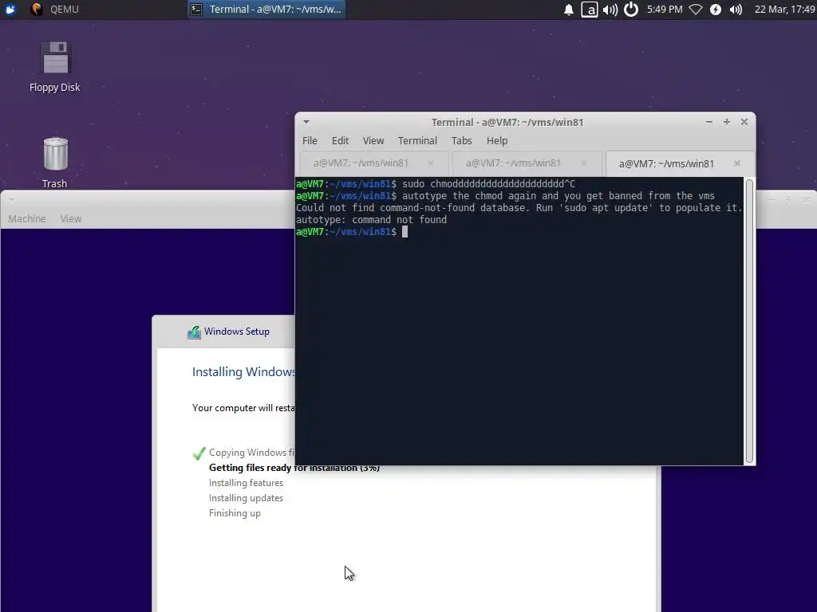This screenshot has width=817, height=612.
Task: Click the 'Installing features' step
Action: [246, 483]
